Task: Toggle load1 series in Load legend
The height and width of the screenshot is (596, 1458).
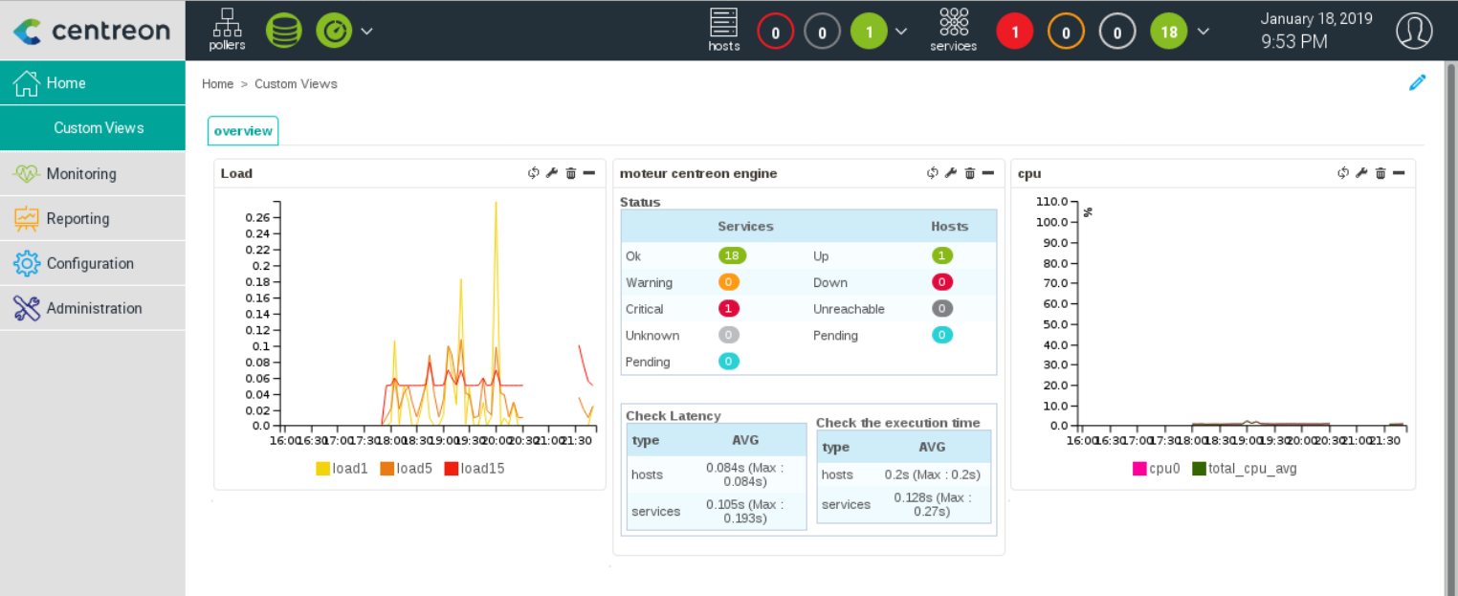Action: [x=342, y=469]
